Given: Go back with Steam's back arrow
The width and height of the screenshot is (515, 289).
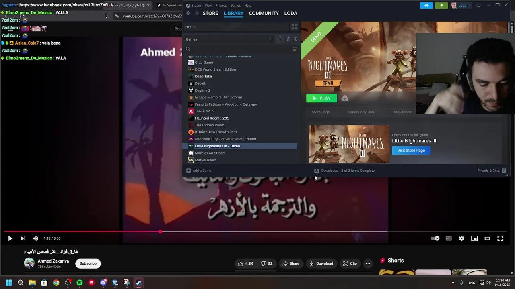Looking at the screenshot, I should pyautogui.click(x=188, y=13).
